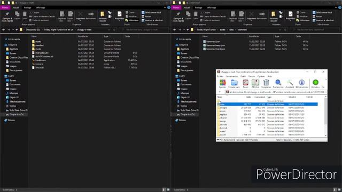Click Historique in left Explorer ribbon

click(x=132, y=20)
